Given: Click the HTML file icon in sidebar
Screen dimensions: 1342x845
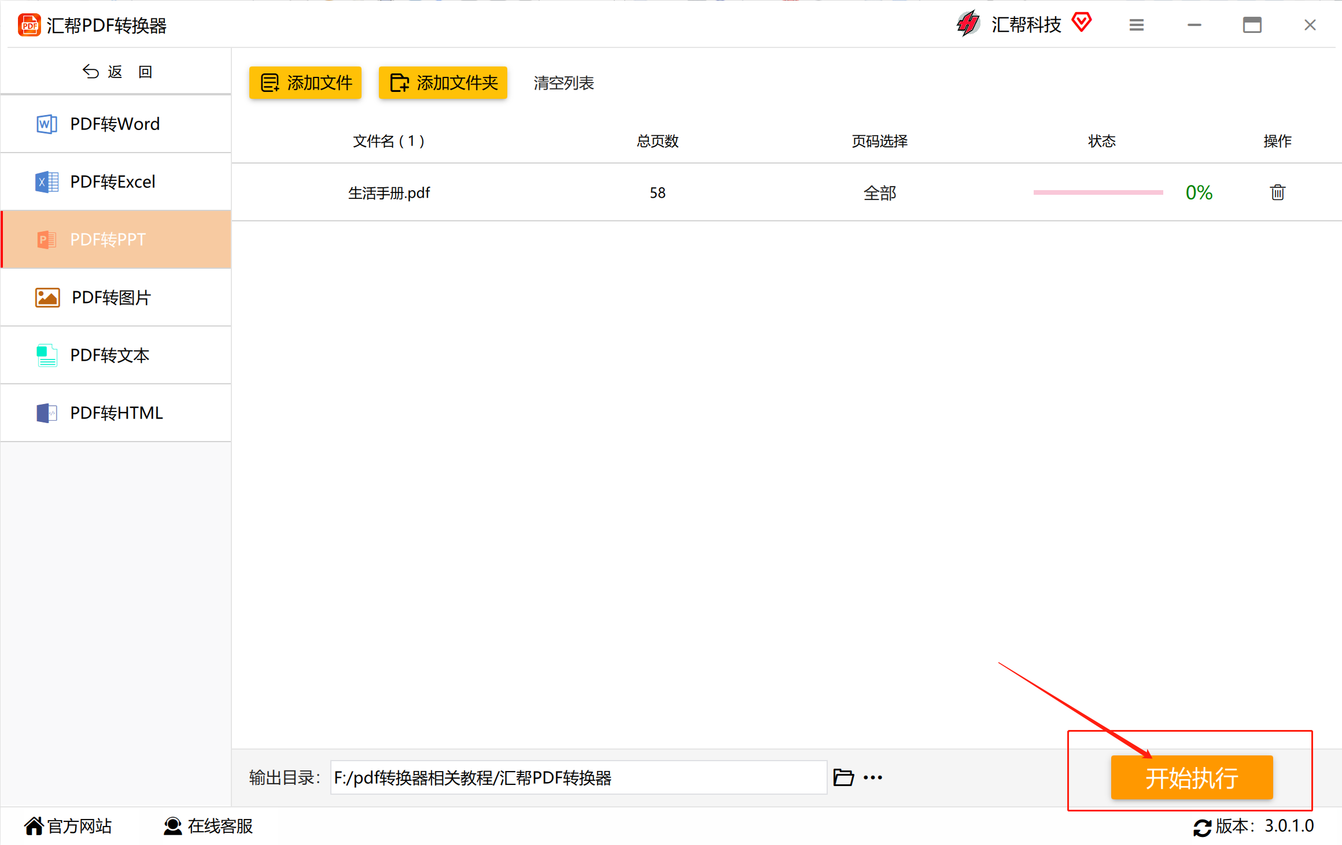Looking at the screenshot, I should pyautogui.click(x=47, y=413).
